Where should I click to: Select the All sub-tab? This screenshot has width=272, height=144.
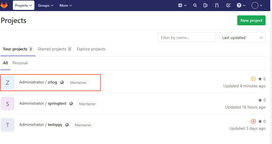click(x=5, y=63)
